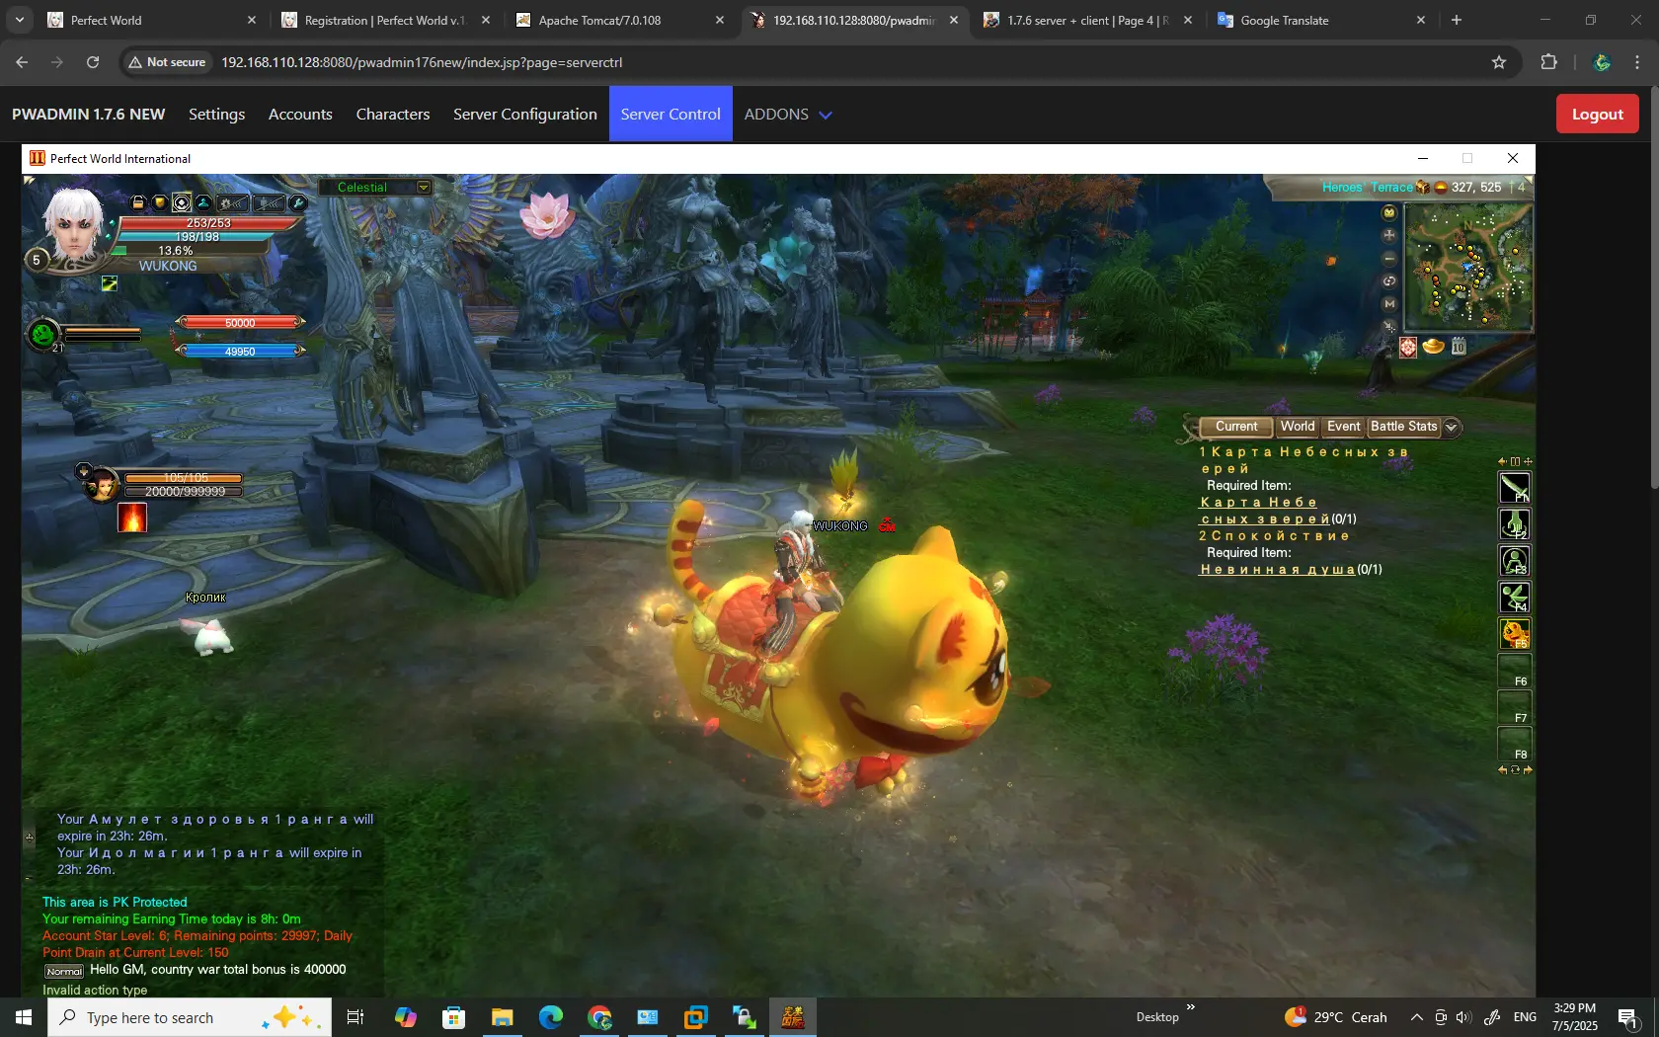Open the Characters page
The width and height of the screenshot is (1659, 1037).
[393, 115]
